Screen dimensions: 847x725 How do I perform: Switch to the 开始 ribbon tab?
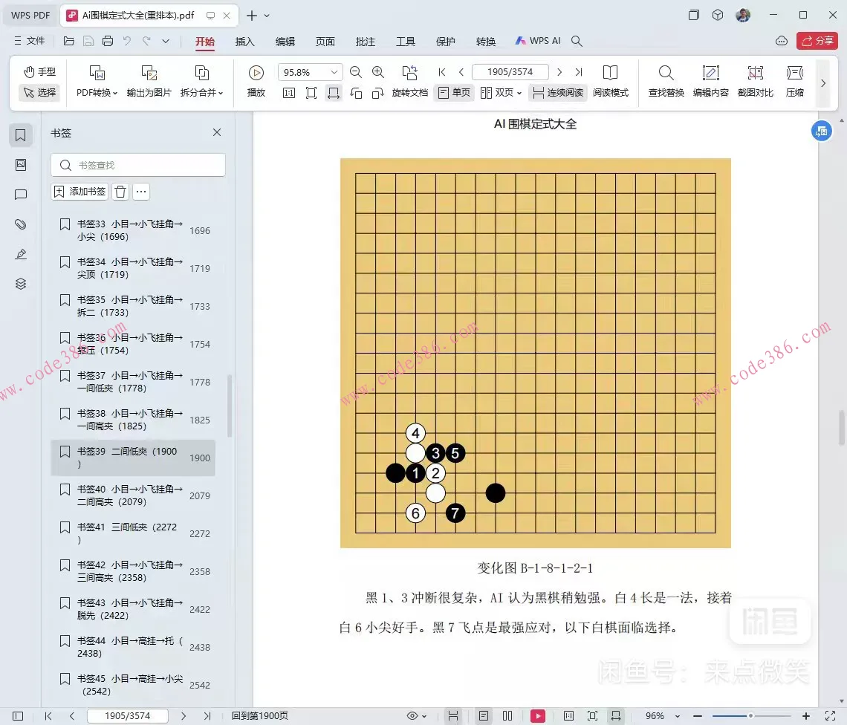[205, 42]
